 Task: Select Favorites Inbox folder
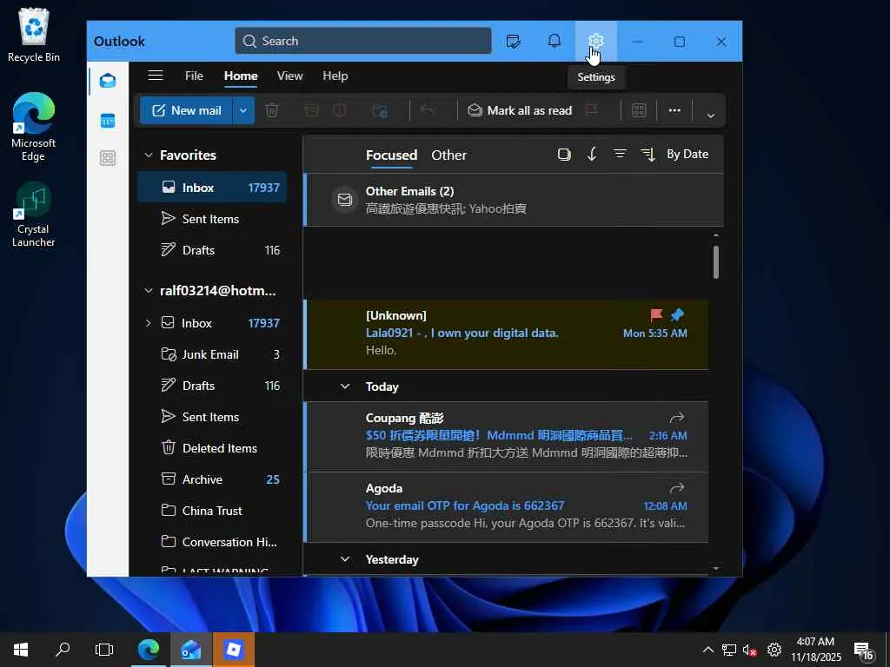[212, 188]
